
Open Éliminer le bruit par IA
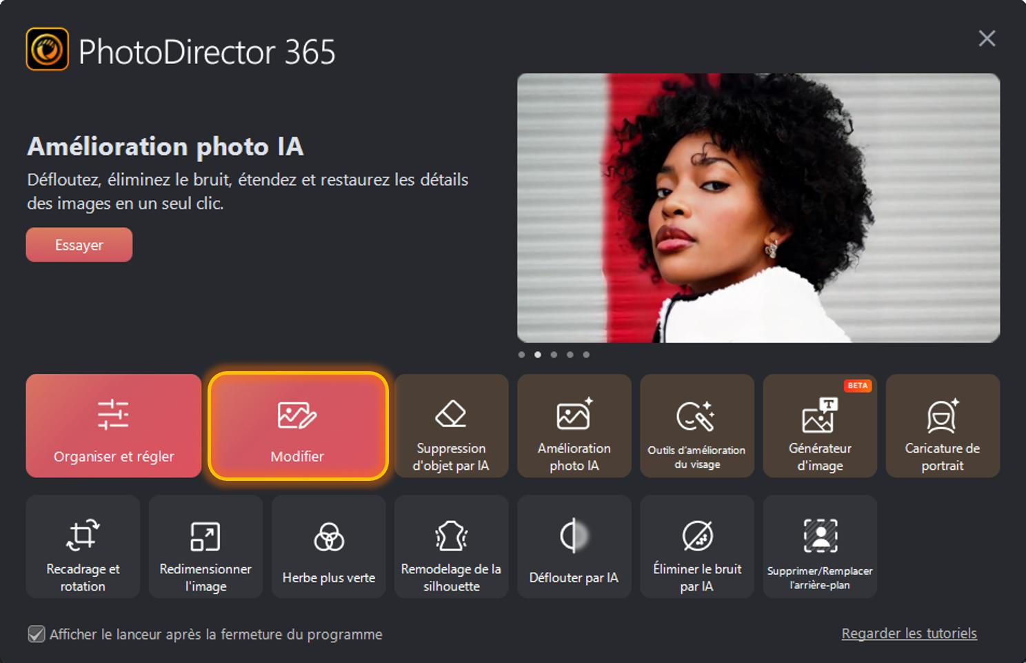tap(696, 547)
